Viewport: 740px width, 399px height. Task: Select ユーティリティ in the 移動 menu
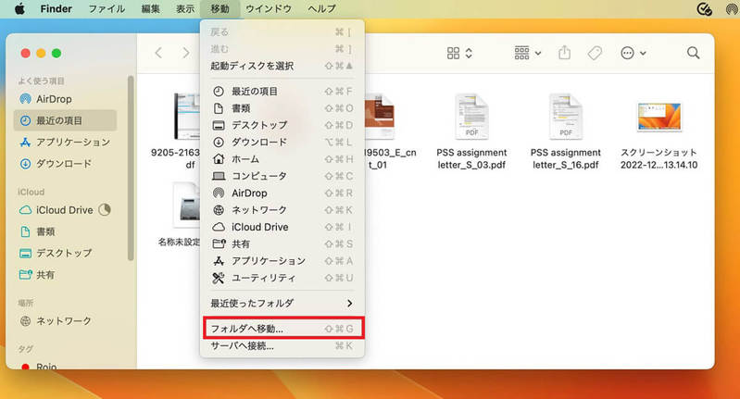point(282,279)
